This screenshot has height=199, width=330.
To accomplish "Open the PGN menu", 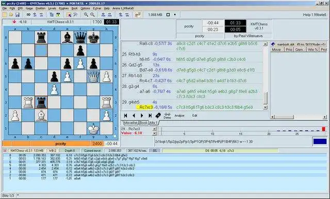I will coord(12,8).
